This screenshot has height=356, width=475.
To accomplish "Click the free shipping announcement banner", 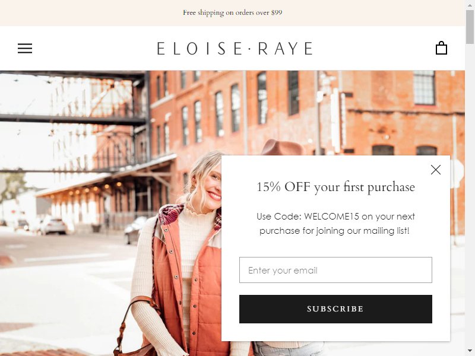I will pos(232,12).
